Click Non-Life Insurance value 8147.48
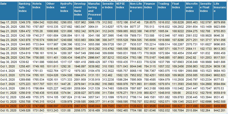 tap(135, 23)
